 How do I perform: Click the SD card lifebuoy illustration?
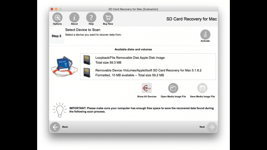[65, 67]
